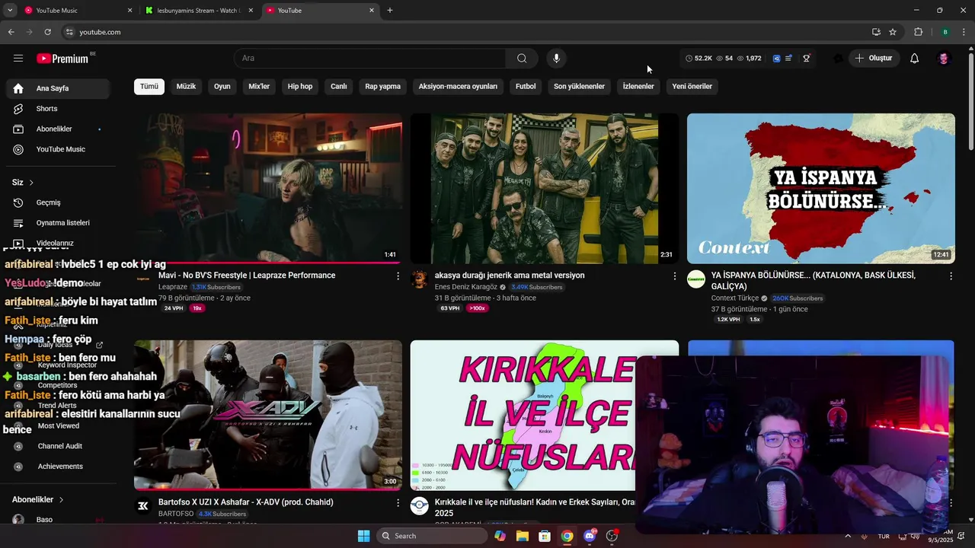975x548 pixels.
Task: Open Abonelikler in the sidebar
Action: coord(57,129)
